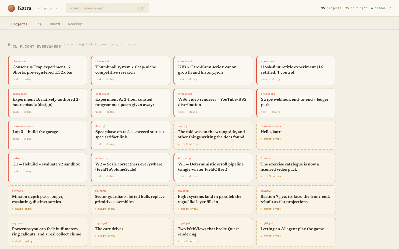The height and width of the screenshot is (249, 399).
Task: Click the IN FLIGHT EVERYWHERE heading
Action: (x=37, y=47)
